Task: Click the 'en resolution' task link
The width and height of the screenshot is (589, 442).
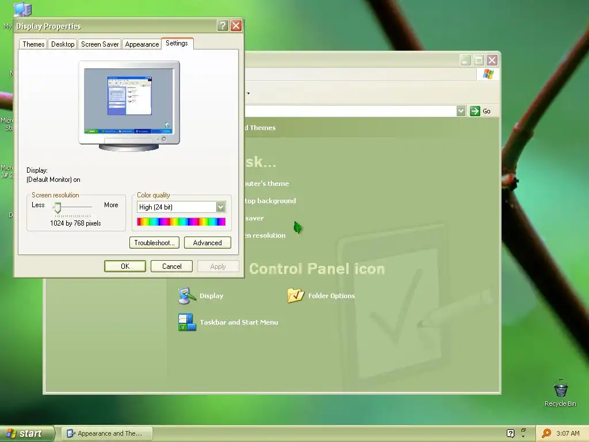Action: (265, 235)
